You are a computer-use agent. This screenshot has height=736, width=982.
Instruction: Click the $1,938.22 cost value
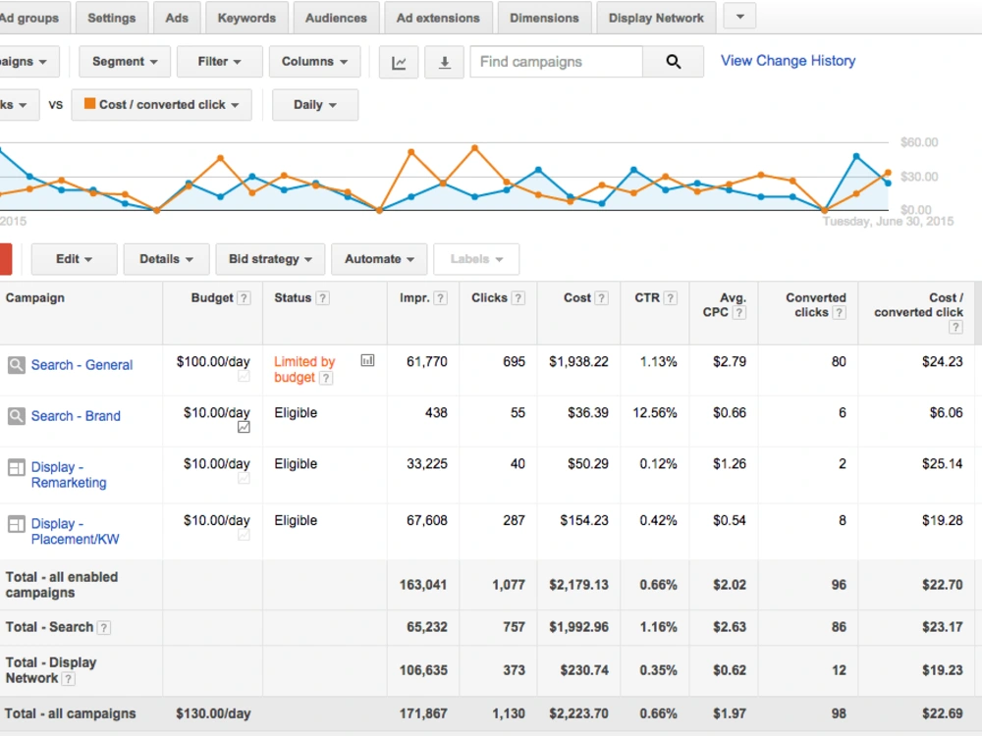(578, 362)
